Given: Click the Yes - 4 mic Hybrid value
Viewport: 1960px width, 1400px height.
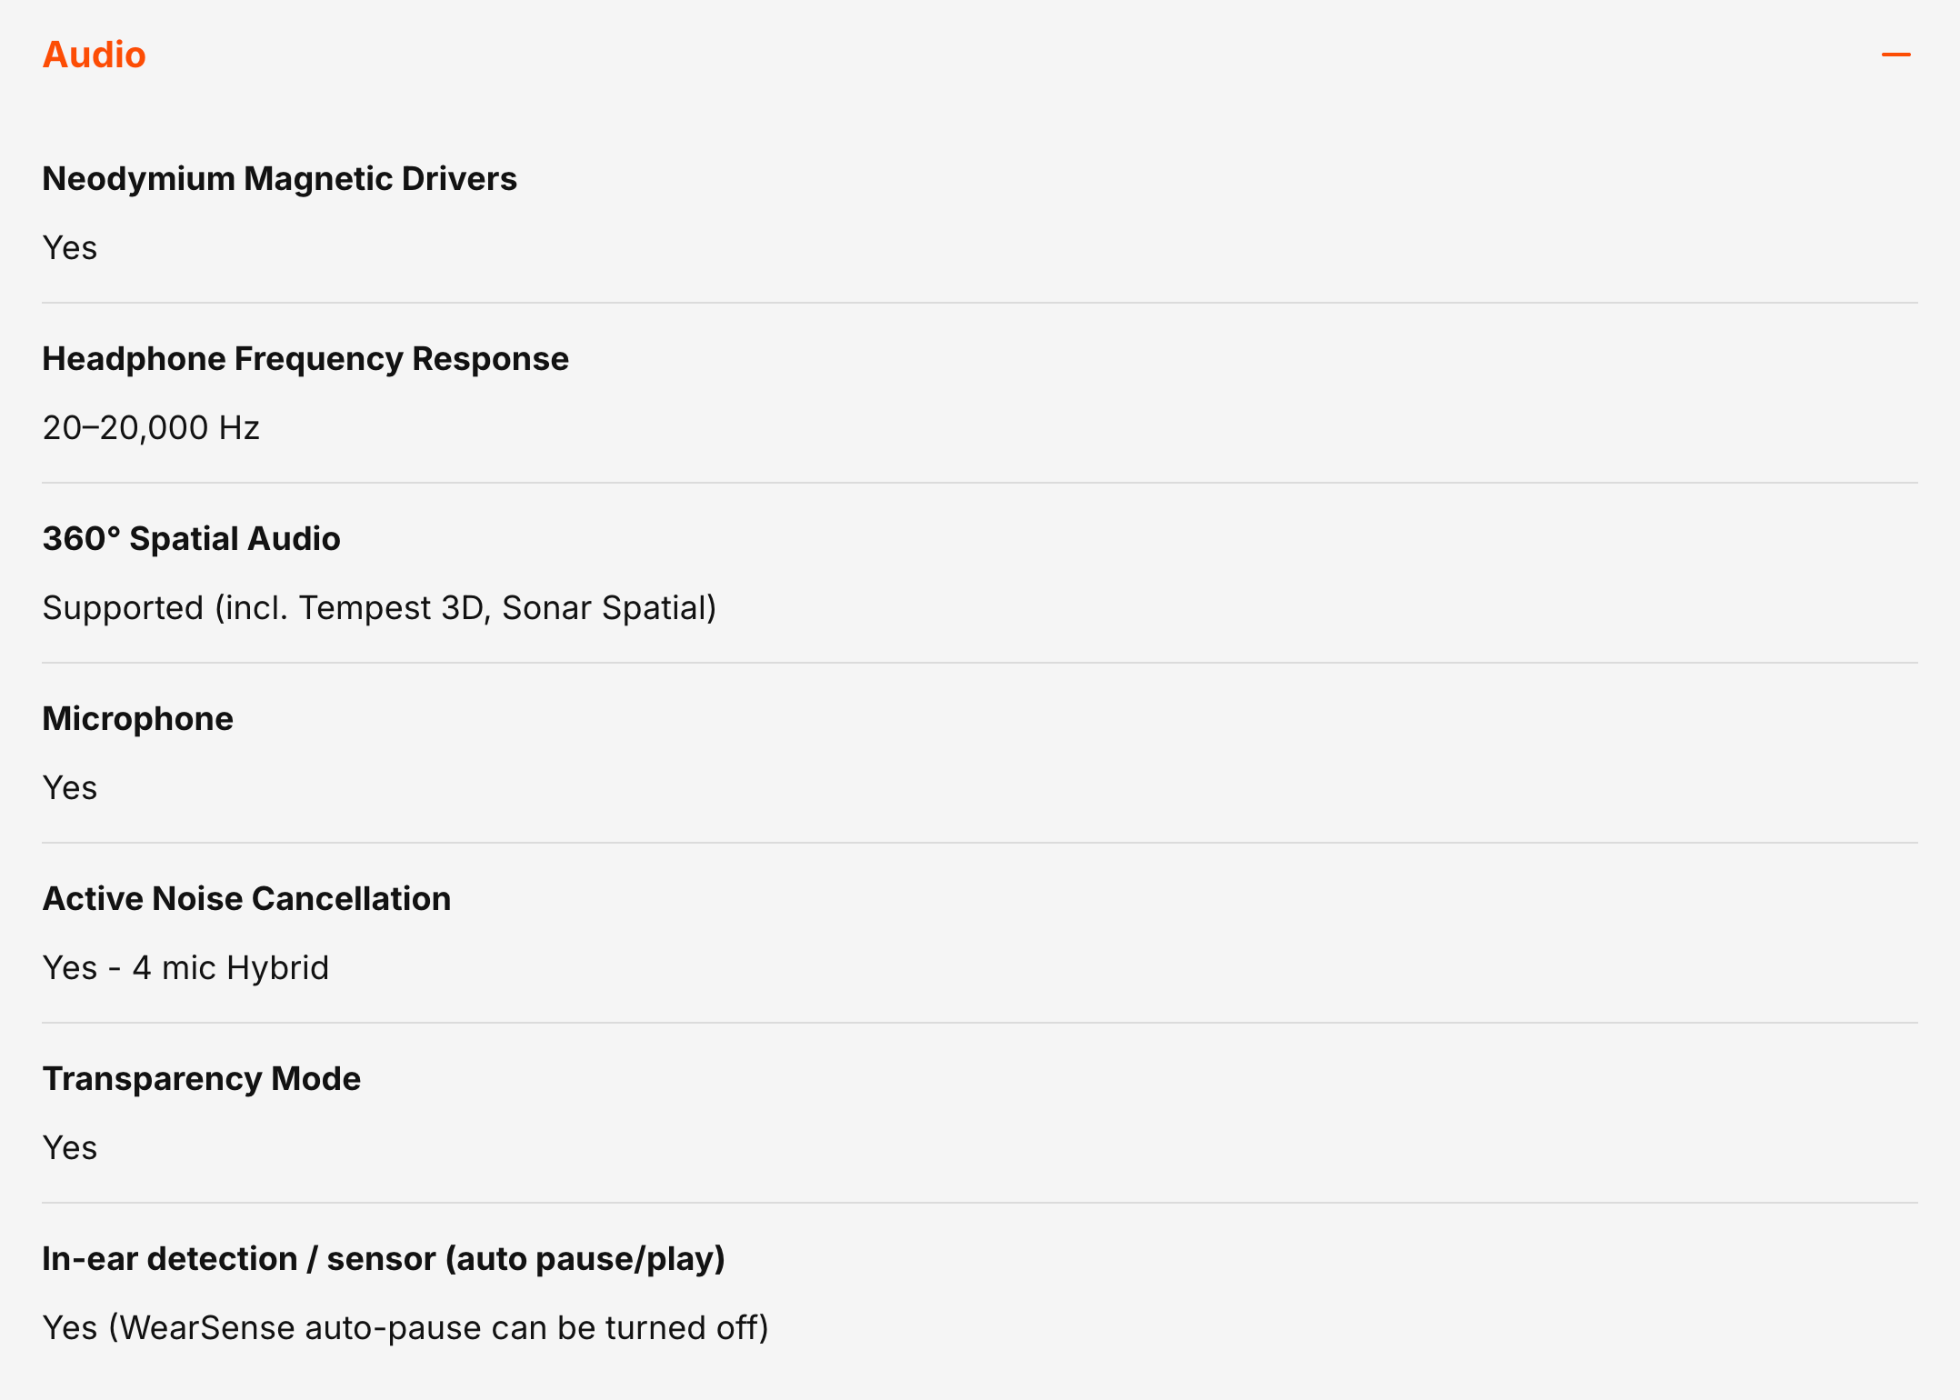Looking at the screenshot, I should click(185, 967).
